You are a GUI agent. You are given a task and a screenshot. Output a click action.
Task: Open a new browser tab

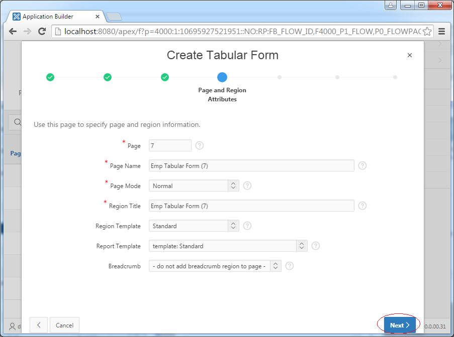click(x=114, y=17)
